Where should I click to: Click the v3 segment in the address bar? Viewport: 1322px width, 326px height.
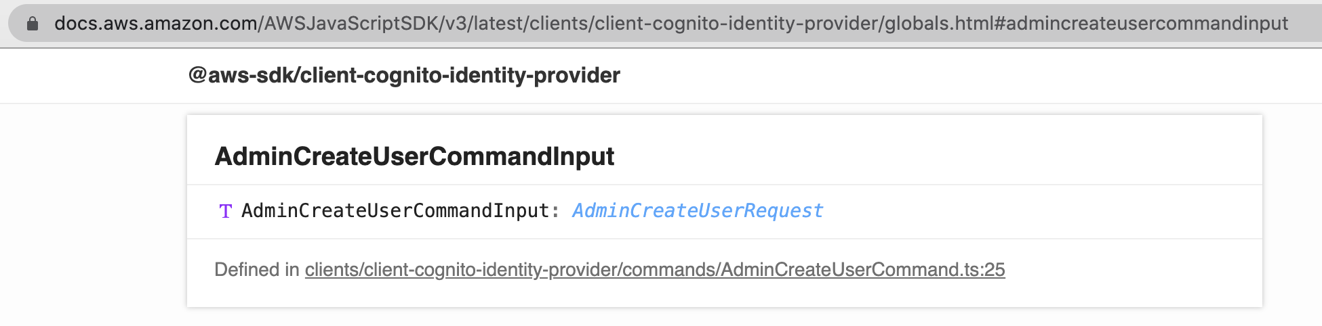click(455, 24)
